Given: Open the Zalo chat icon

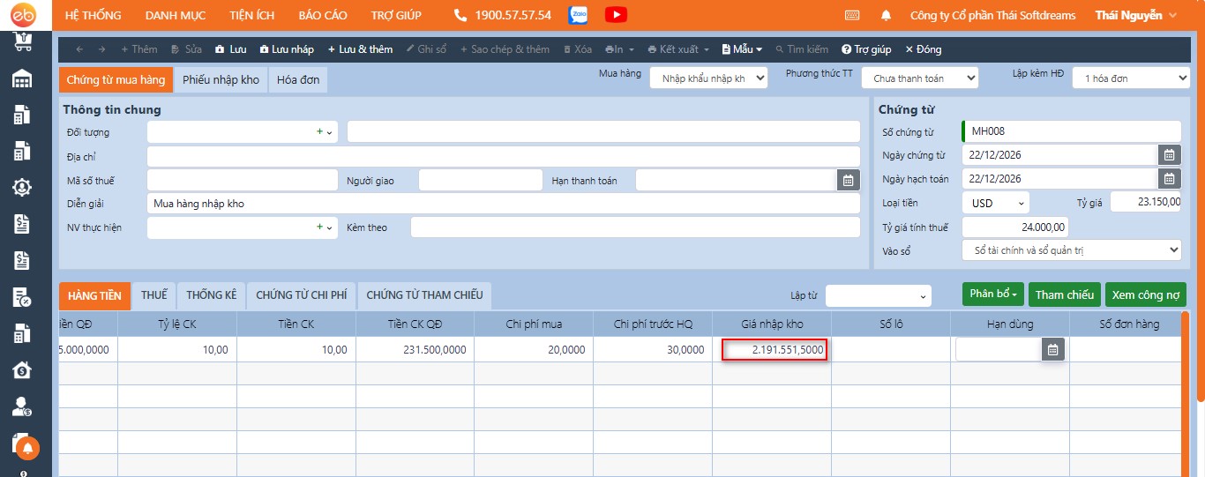Looking at the screenshot, I should (578, 15).
